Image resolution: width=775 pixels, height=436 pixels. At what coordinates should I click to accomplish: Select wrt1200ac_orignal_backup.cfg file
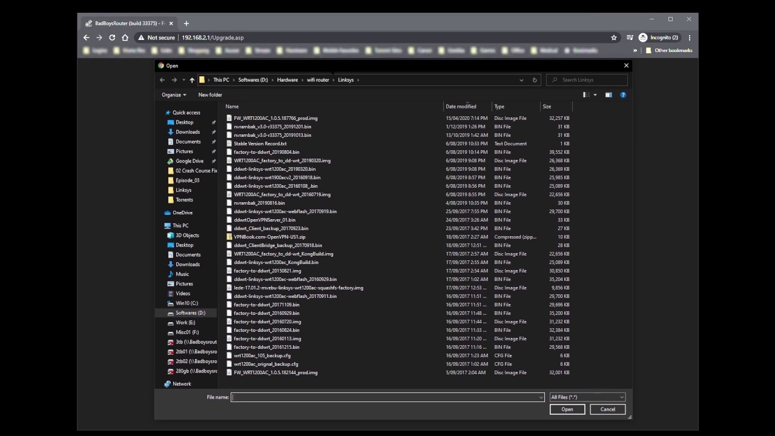tap(266, 364)
